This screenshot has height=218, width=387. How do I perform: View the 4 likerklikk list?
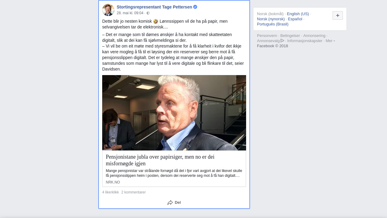111,192
